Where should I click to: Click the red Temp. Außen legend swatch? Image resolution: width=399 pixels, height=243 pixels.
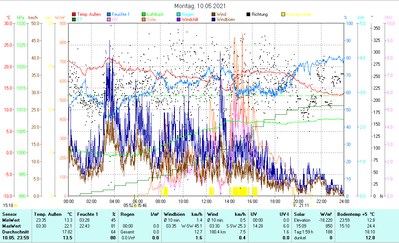coord(74,15)
